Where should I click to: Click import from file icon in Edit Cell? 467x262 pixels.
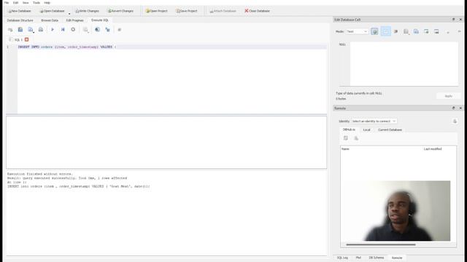pos(416,31)
